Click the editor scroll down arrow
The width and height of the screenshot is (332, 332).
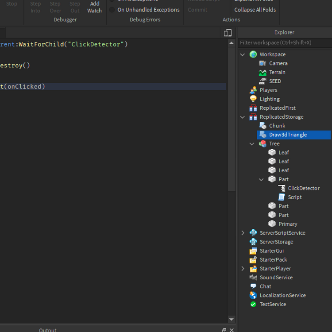point(232,319)
